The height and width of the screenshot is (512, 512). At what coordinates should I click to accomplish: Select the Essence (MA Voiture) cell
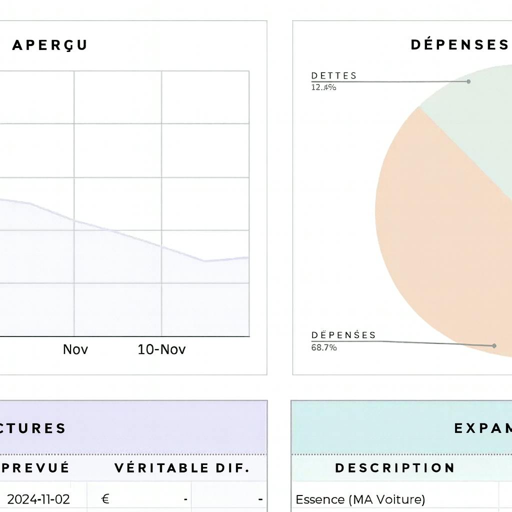coord(360,499)
